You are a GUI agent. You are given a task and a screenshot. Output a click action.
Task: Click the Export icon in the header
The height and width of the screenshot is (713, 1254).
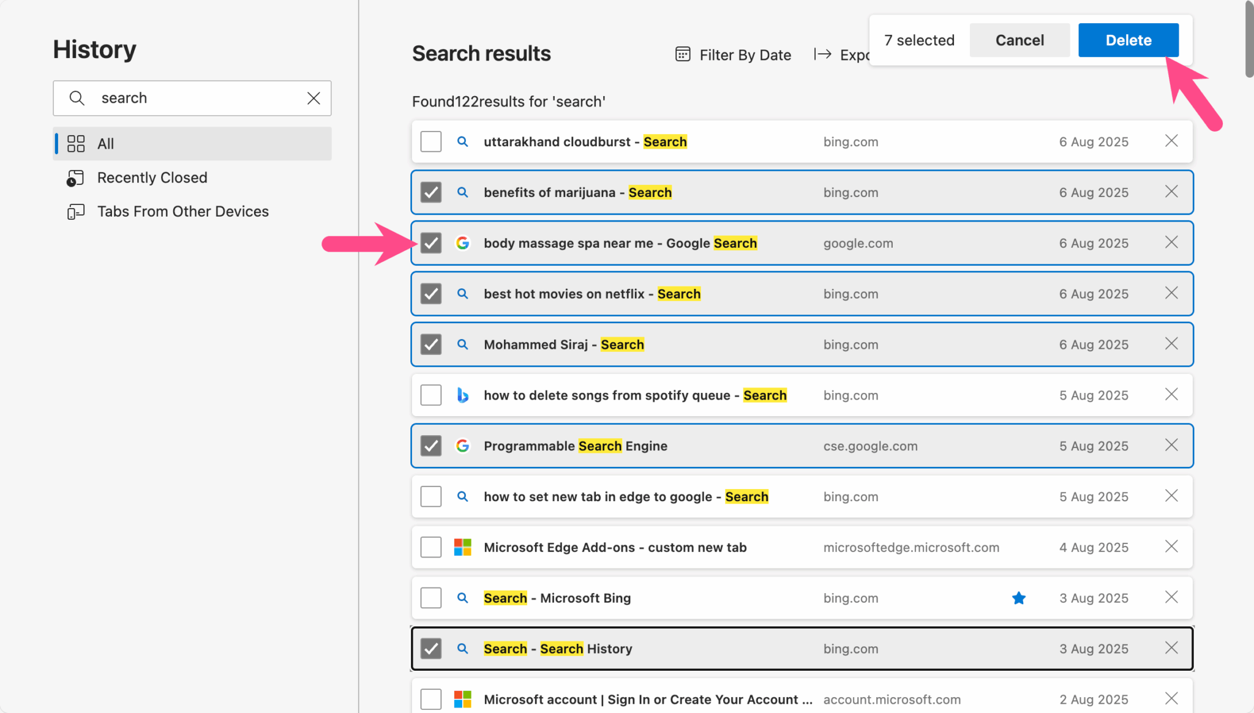coord(823,54)
